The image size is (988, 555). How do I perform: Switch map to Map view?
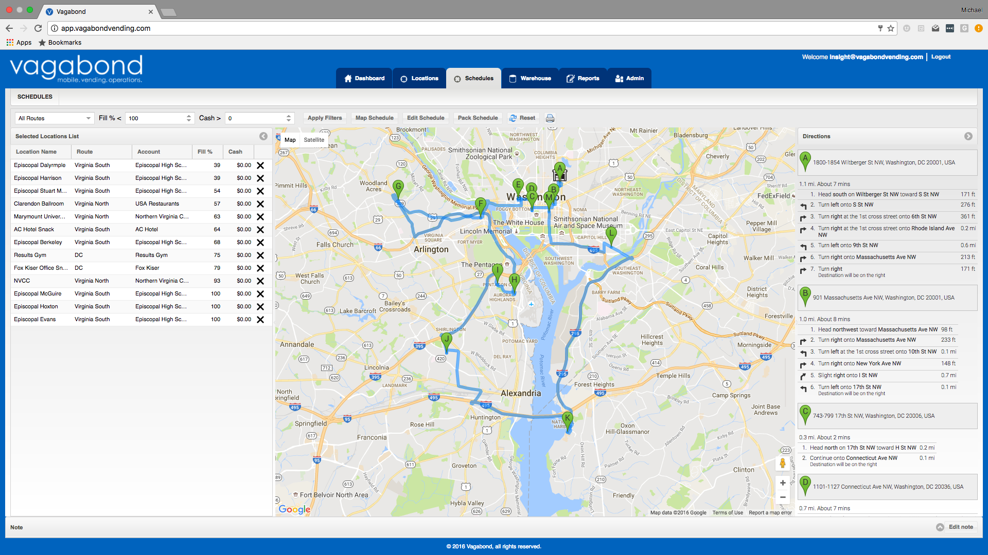(x=290, y=140)
